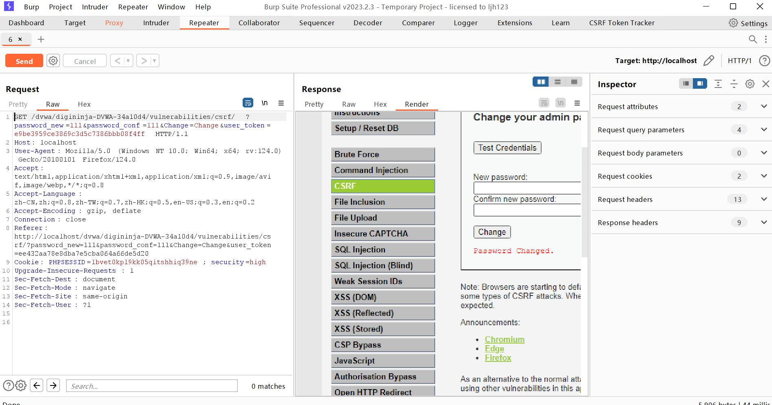Edit the target with pencil icon
Image resolution: width=772 pixels, height=405 pixels.
pos(709,61)
